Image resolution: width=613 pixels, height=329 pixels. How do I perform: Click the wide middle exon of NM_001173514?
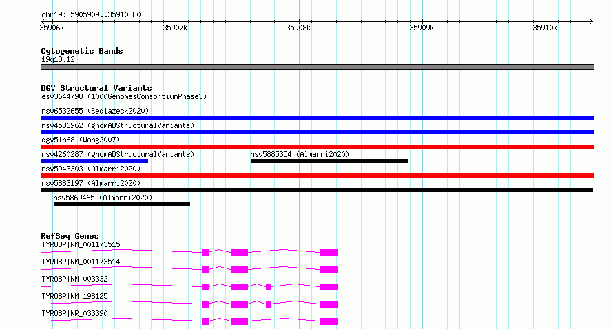[x=239, y=270]
